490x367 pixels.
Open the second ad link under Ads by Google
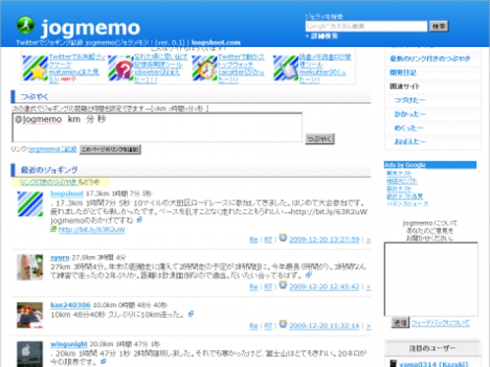(x=402, y=181)
